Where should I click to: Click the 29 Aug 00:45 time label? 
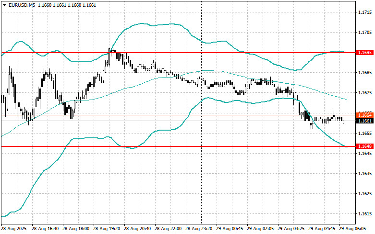(x=230, y=229)
